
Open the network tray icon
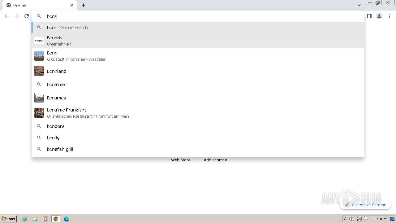point(359,219)
